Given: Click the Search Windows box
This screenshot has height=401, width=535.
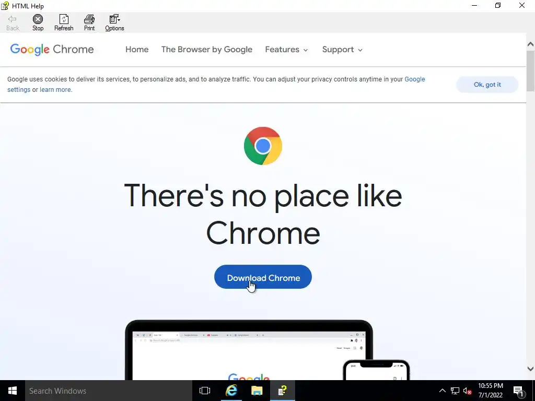Looking at the screenshot, I should click(x=109, y=391).
